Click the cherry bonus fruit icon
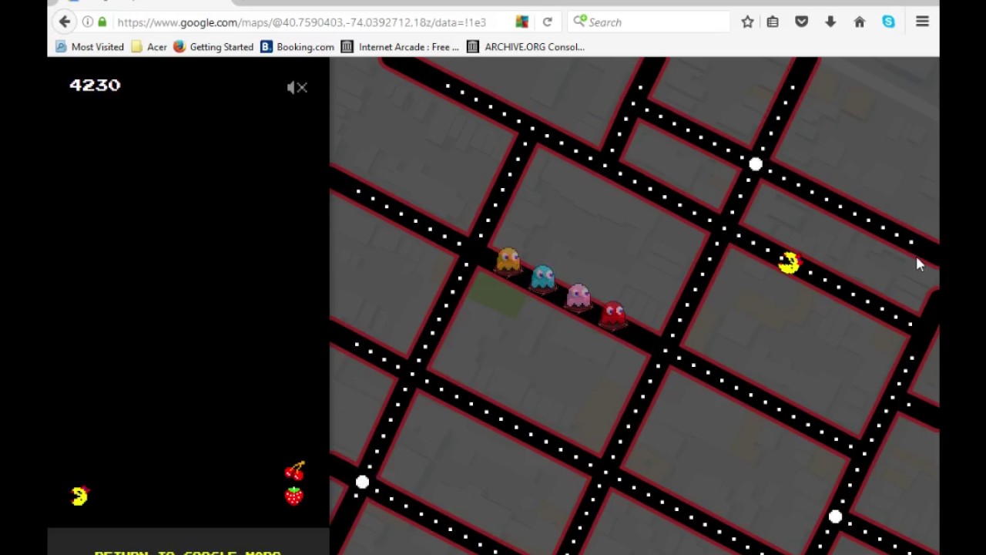This screenshot has height=555, width=986. coord(295,470)
